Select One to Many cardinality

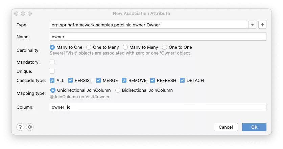click(89, 47)
